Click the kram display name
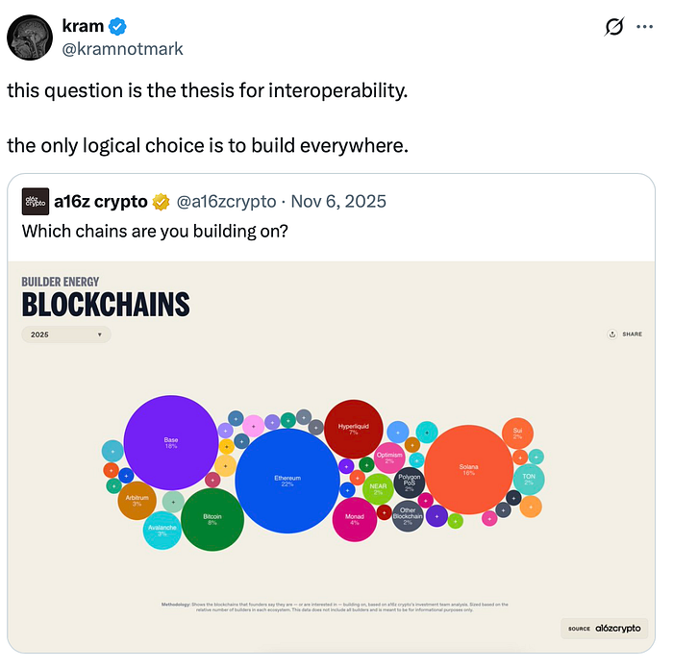The image size is (673, 669). (84, 26)
